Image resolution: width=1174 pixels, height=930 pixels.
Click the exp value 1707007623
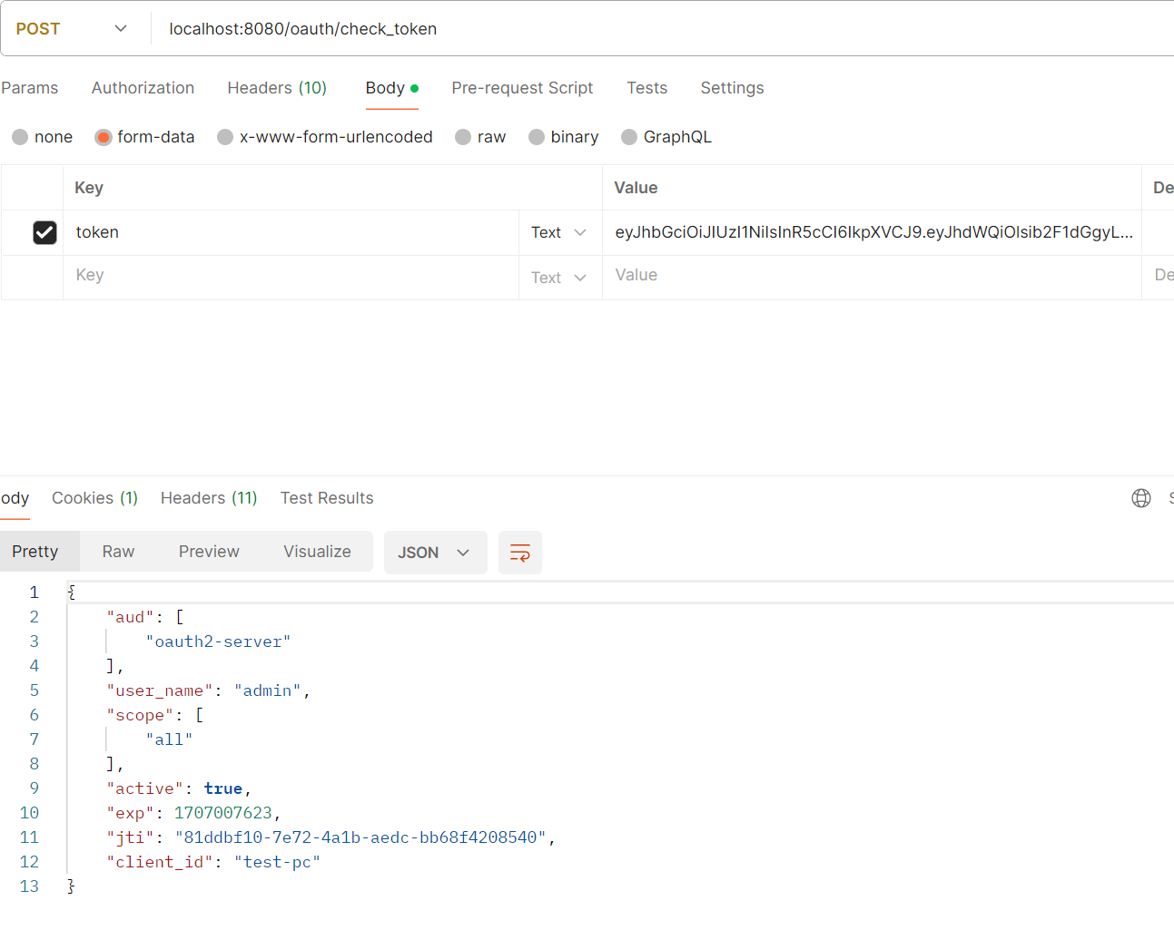[222, 813]
